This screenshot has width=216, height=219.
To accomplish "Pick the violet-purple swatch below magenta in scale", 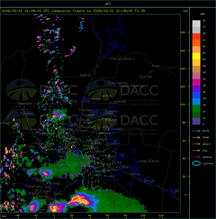I will (196, 88).
